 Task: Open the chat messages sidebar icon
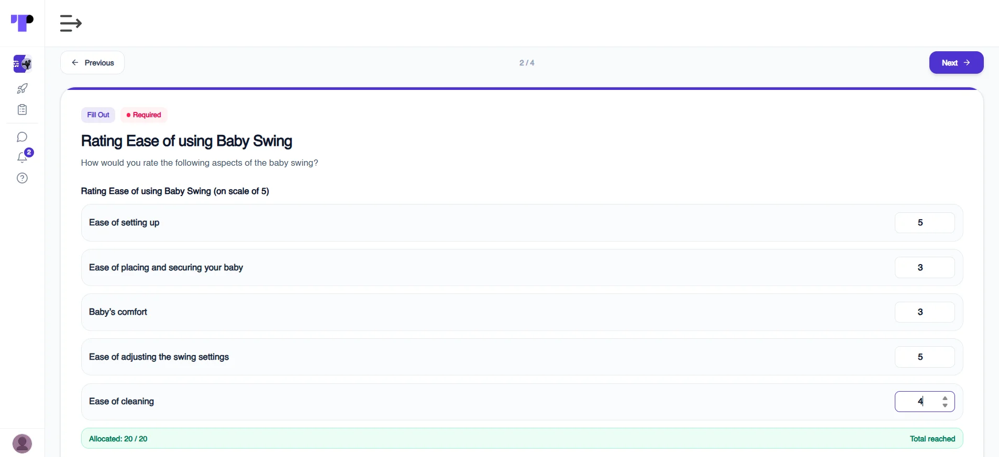pyautogui.click(x=22, y=137)
